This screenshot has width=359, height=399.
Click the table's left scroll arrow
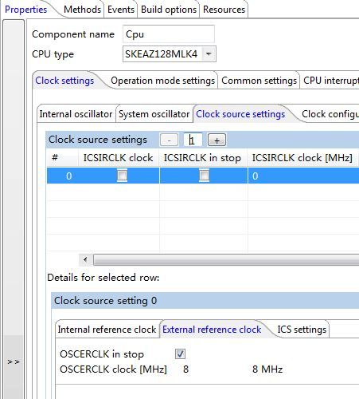tap(85, 259)
